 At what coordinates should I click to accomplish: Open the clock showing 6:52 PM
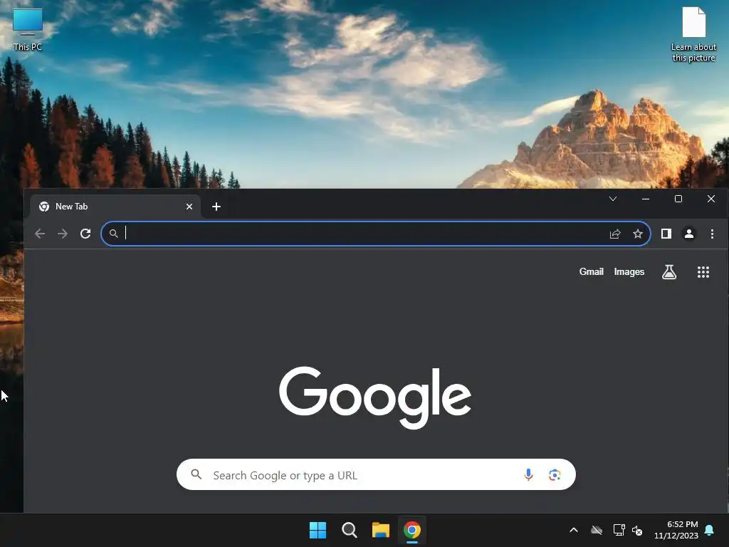[x=676, y=530]
